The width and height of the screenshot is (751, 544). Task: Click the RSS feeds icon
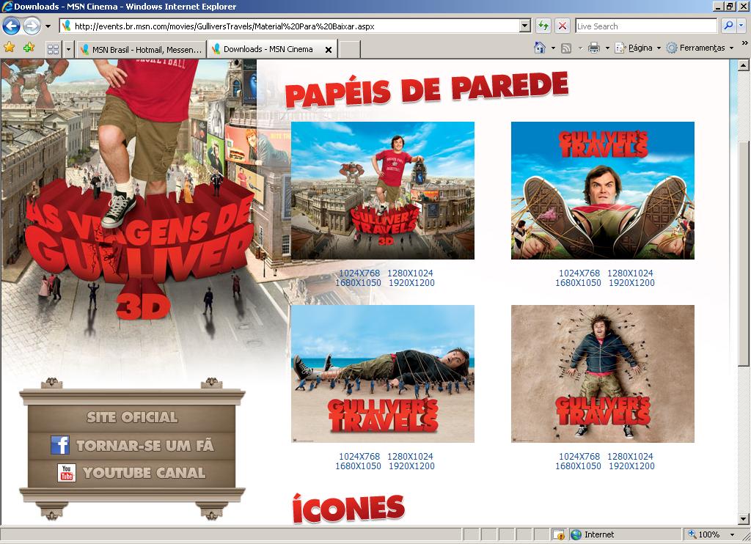pyautogui.click(x=566, y=48)
